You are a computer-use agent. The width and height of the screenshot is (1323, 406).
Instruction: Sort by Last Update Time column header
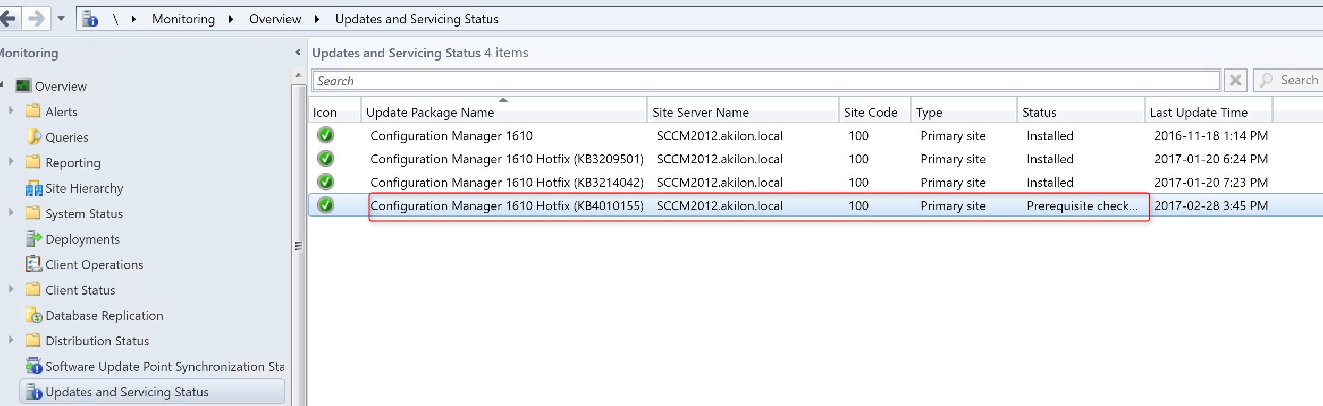click(1208, 112)
